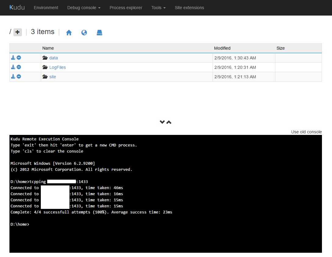The width and height of the screenshot is (332, 257).
Task: Focus console at final D:\home> prompt
Action: click(20, 224)
